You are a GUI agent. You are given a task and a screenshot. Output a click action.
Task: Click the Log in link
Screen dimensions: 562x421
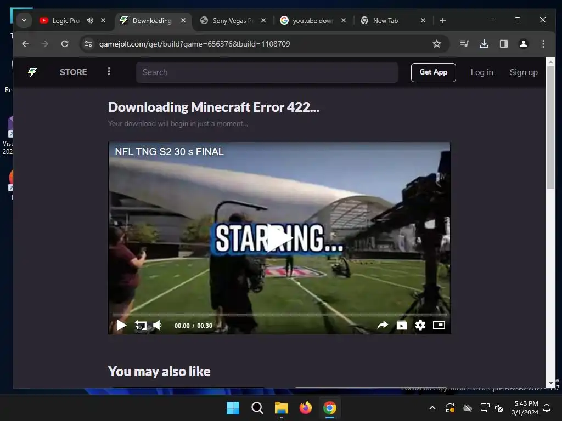[482, 72]
